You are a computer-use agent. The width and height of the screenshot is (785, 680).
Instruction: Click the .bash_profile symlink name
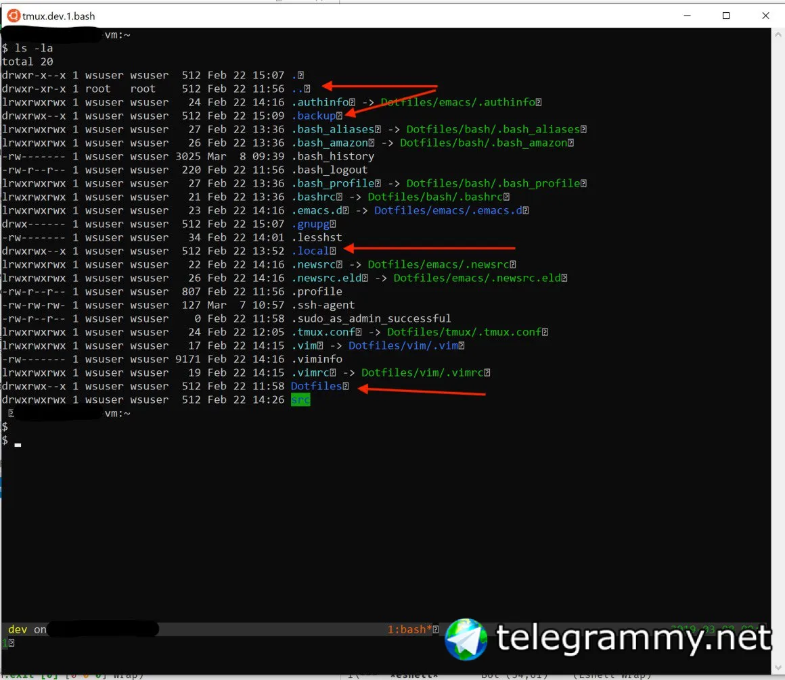(333, 183)
